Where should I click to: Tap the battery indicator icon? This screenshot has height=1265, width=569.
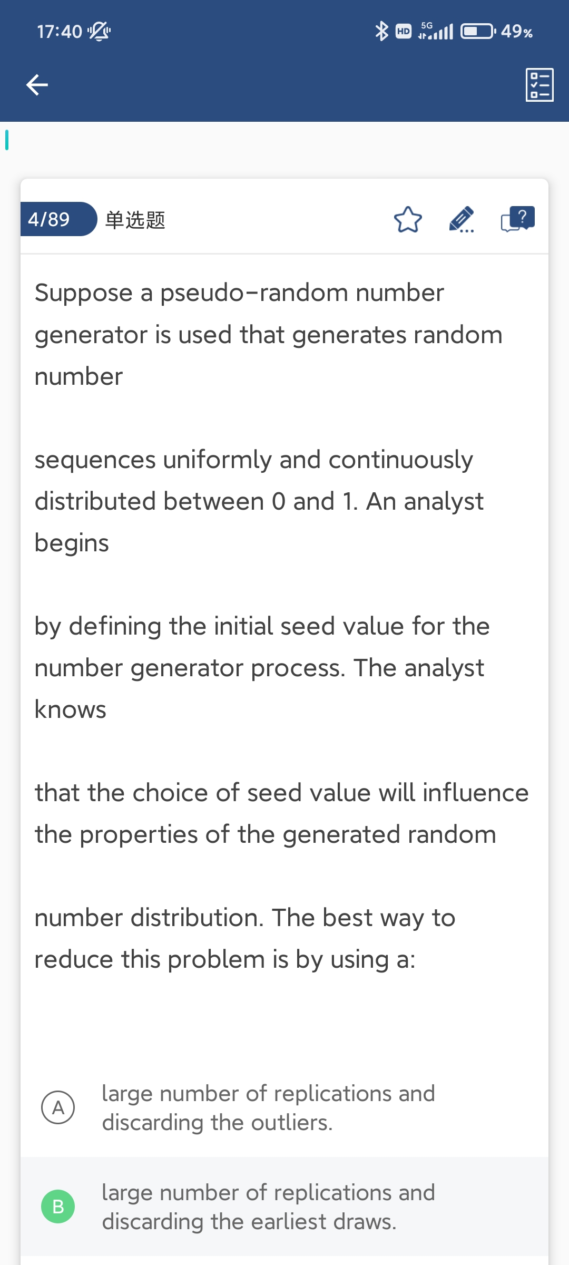477,32
